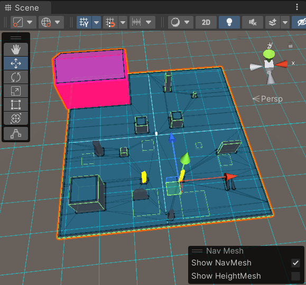Image resolution: width=306 pixels, height=285 pixels.
Task: Click the red X move arrow handle
Action: [x=230, y=177]
